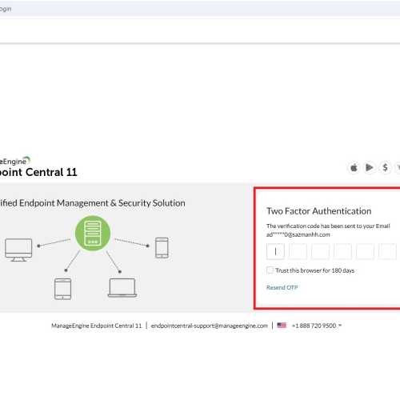Select the sixth OTP digit box

[387, 251]
